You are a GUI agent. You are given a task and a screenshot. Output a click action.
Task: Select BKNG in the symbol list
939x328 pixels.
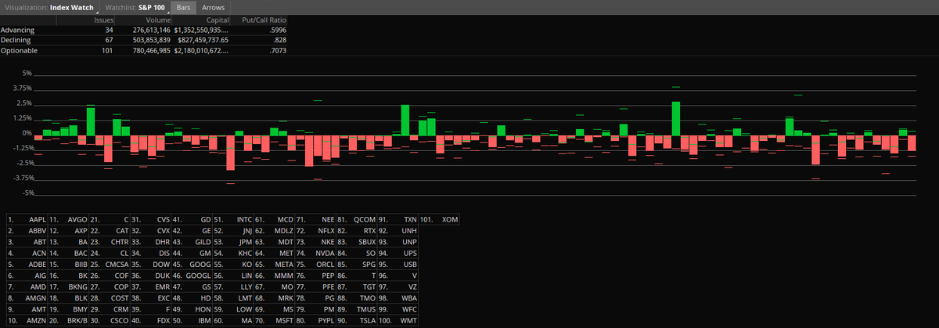click(x=77, y=287)
